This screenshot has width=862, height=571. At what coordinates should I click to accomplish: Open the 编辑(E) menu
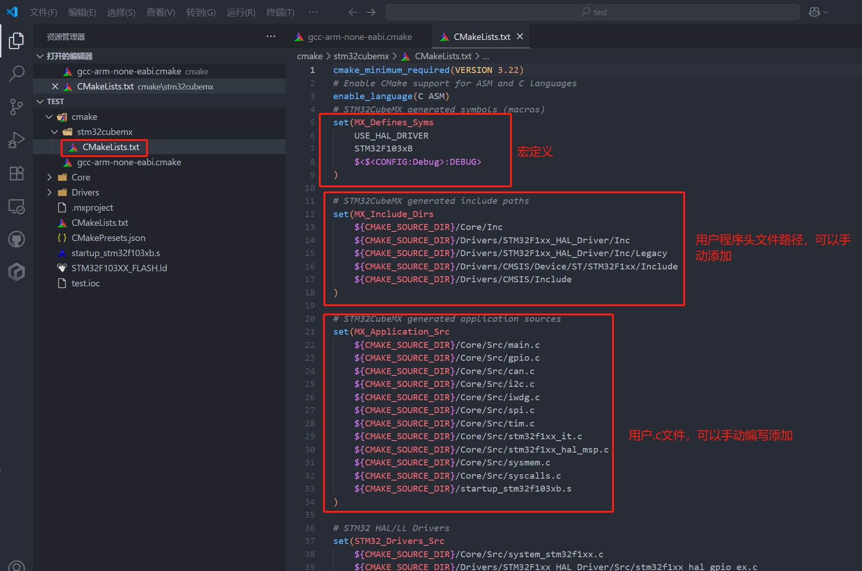82,12
